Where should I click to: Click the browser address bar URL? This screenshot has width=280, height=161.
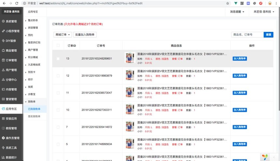coord(91,3)
